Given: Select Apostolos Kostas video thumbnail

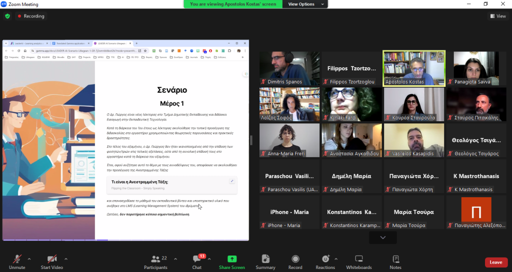Looking at the screenshot, I should [x=413, y=68].
